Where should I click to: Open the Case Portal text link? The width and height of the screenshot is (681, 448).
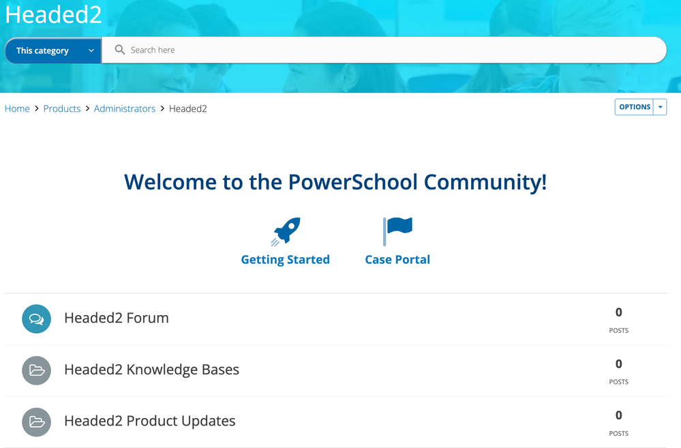coord(397,260)
